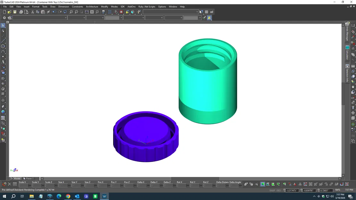Open the Undo Manager panel
Viewport: 356px width, 200px height.
(x=347, y=30)
